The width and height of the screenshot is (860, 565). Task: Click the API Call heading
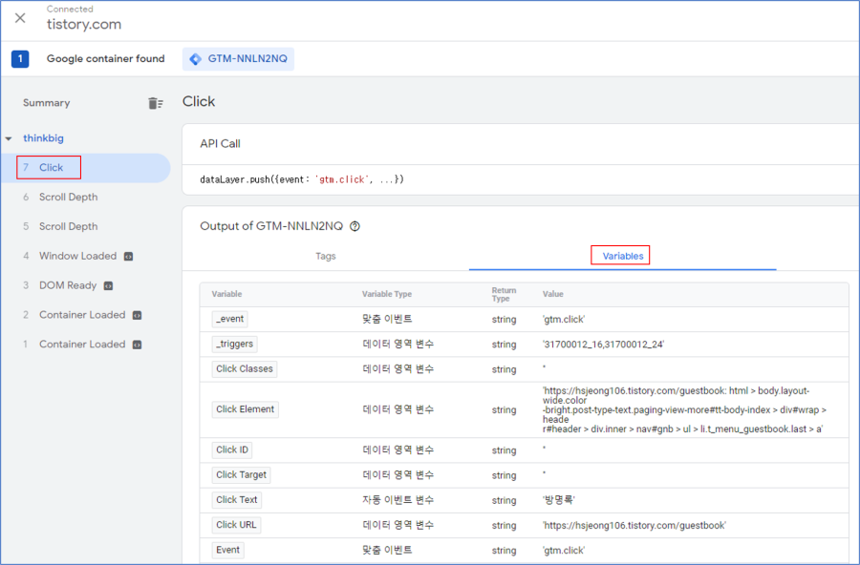click(220, 143)
